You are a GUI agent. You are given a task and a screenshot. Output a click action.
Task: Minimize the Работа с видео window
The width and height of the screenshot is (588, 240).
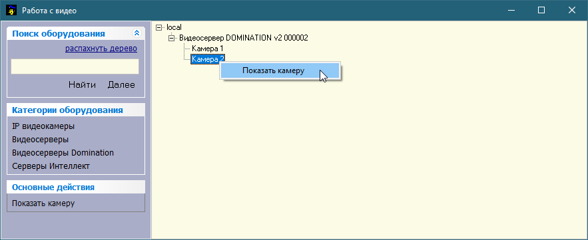(x=511, y=11)
